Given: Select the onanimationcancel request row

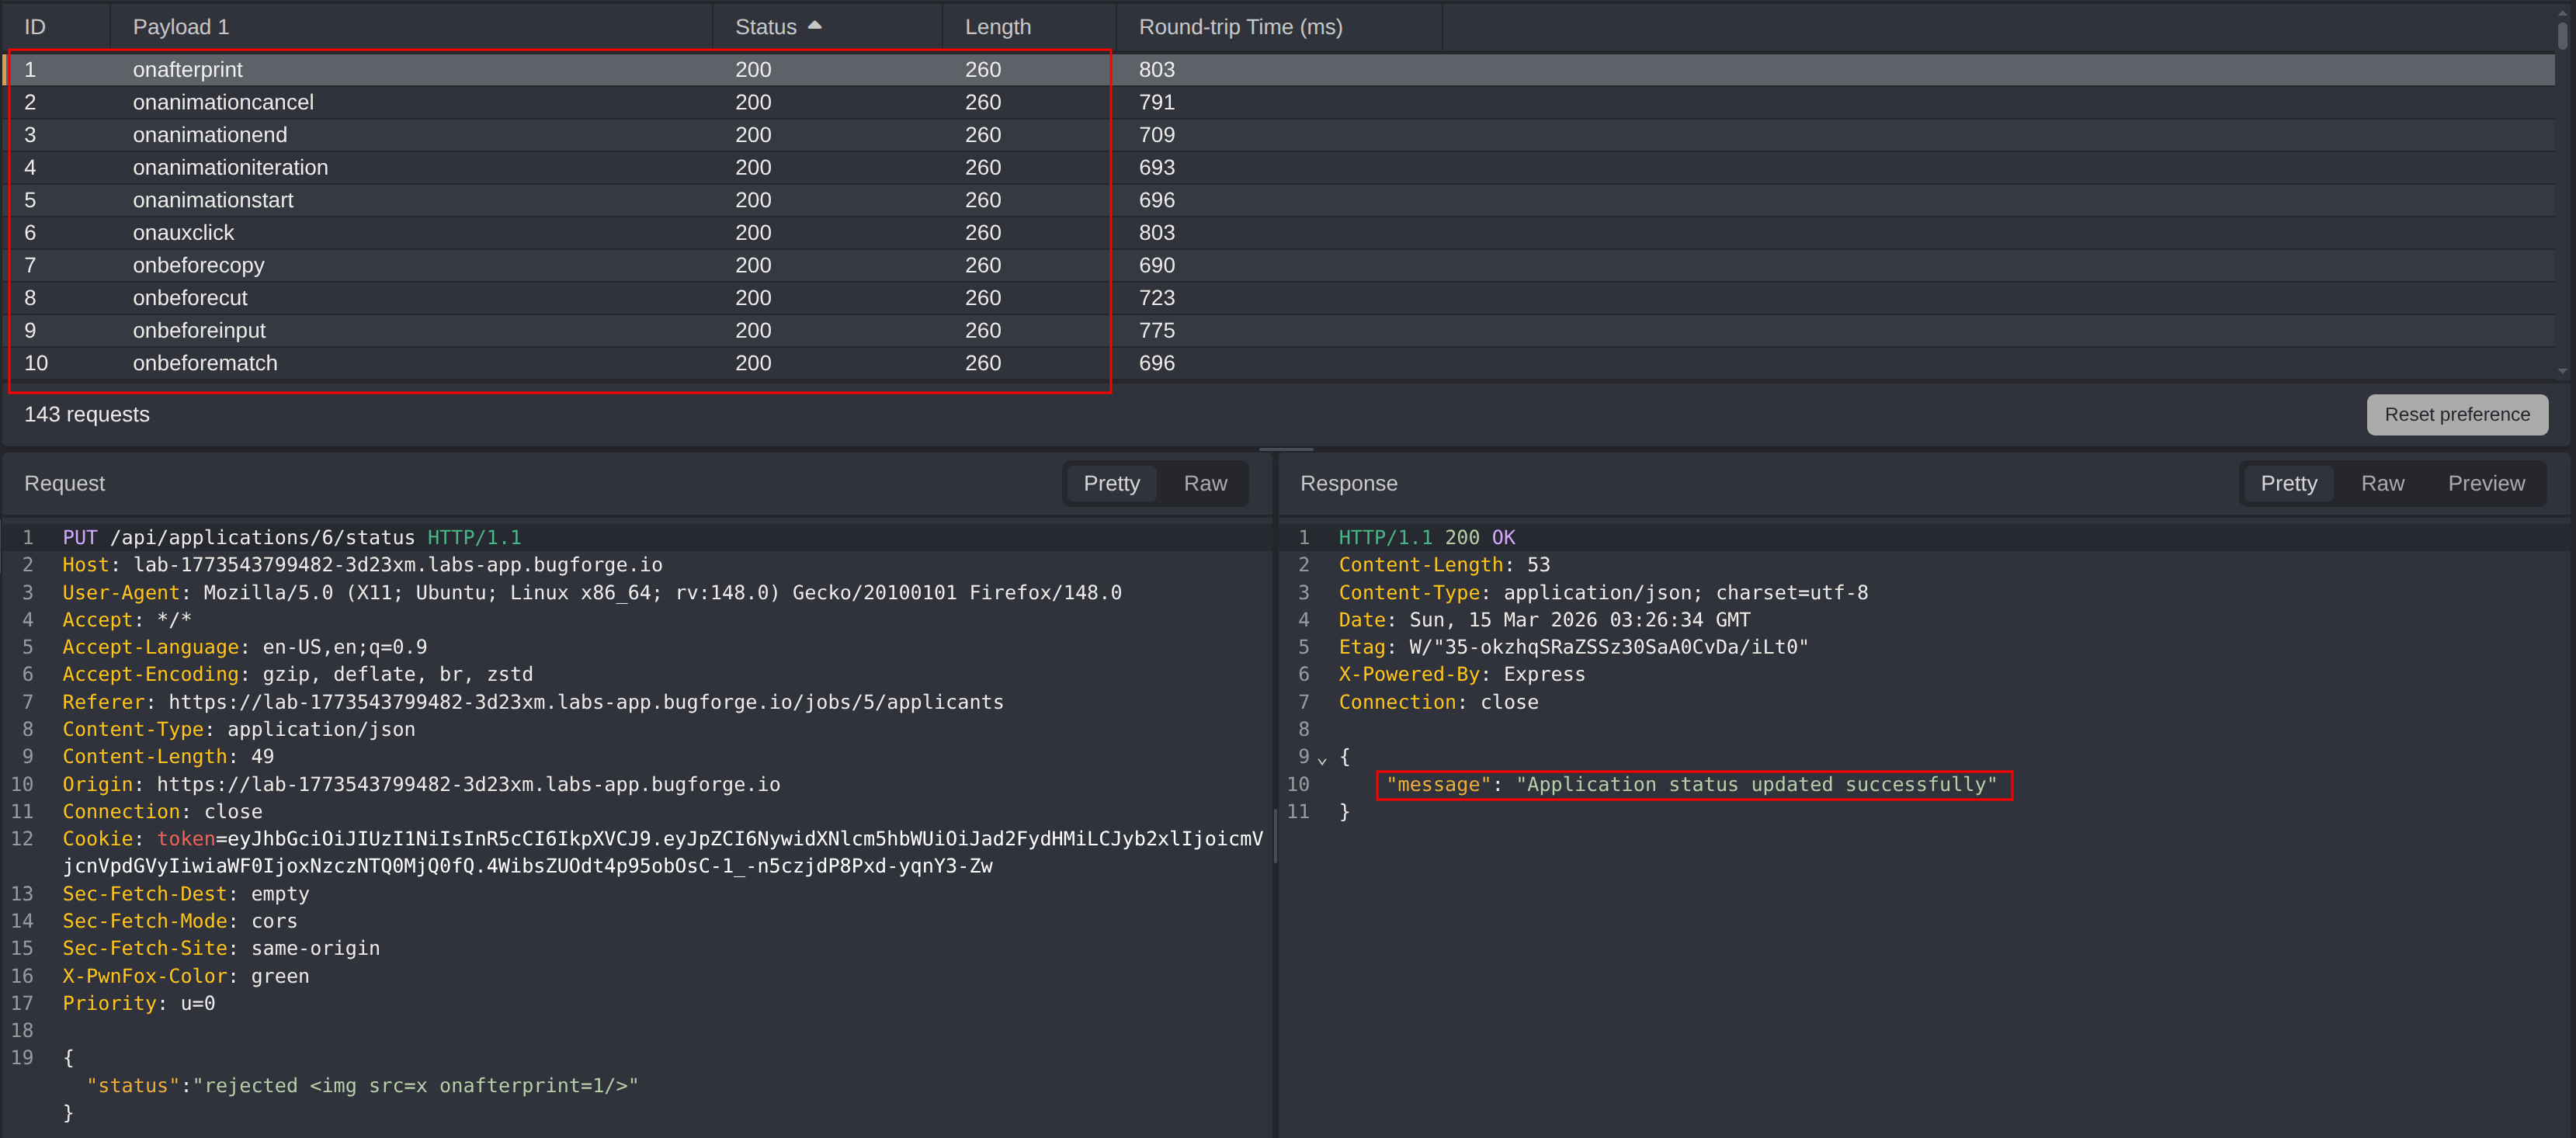Looking at the screenshot, I should click(400, 102).
